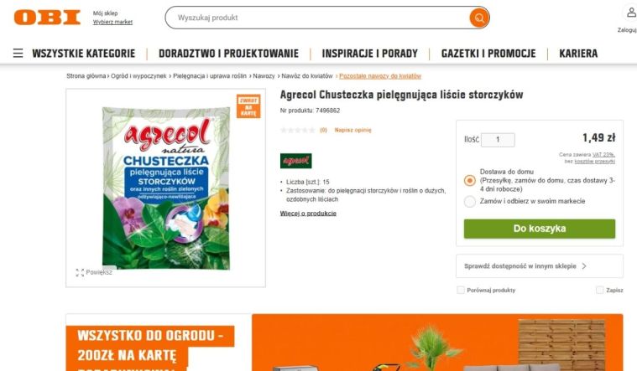Open the user account login icon
Image resolution: width=637 pixels, height=371 pixels.
[x=630, y=13]
